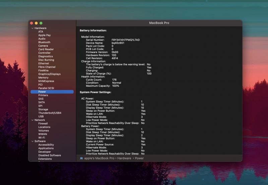The image size is (268, 185).
Task: Select Memory in the sidebar
Action: click(x=43, y=78)
